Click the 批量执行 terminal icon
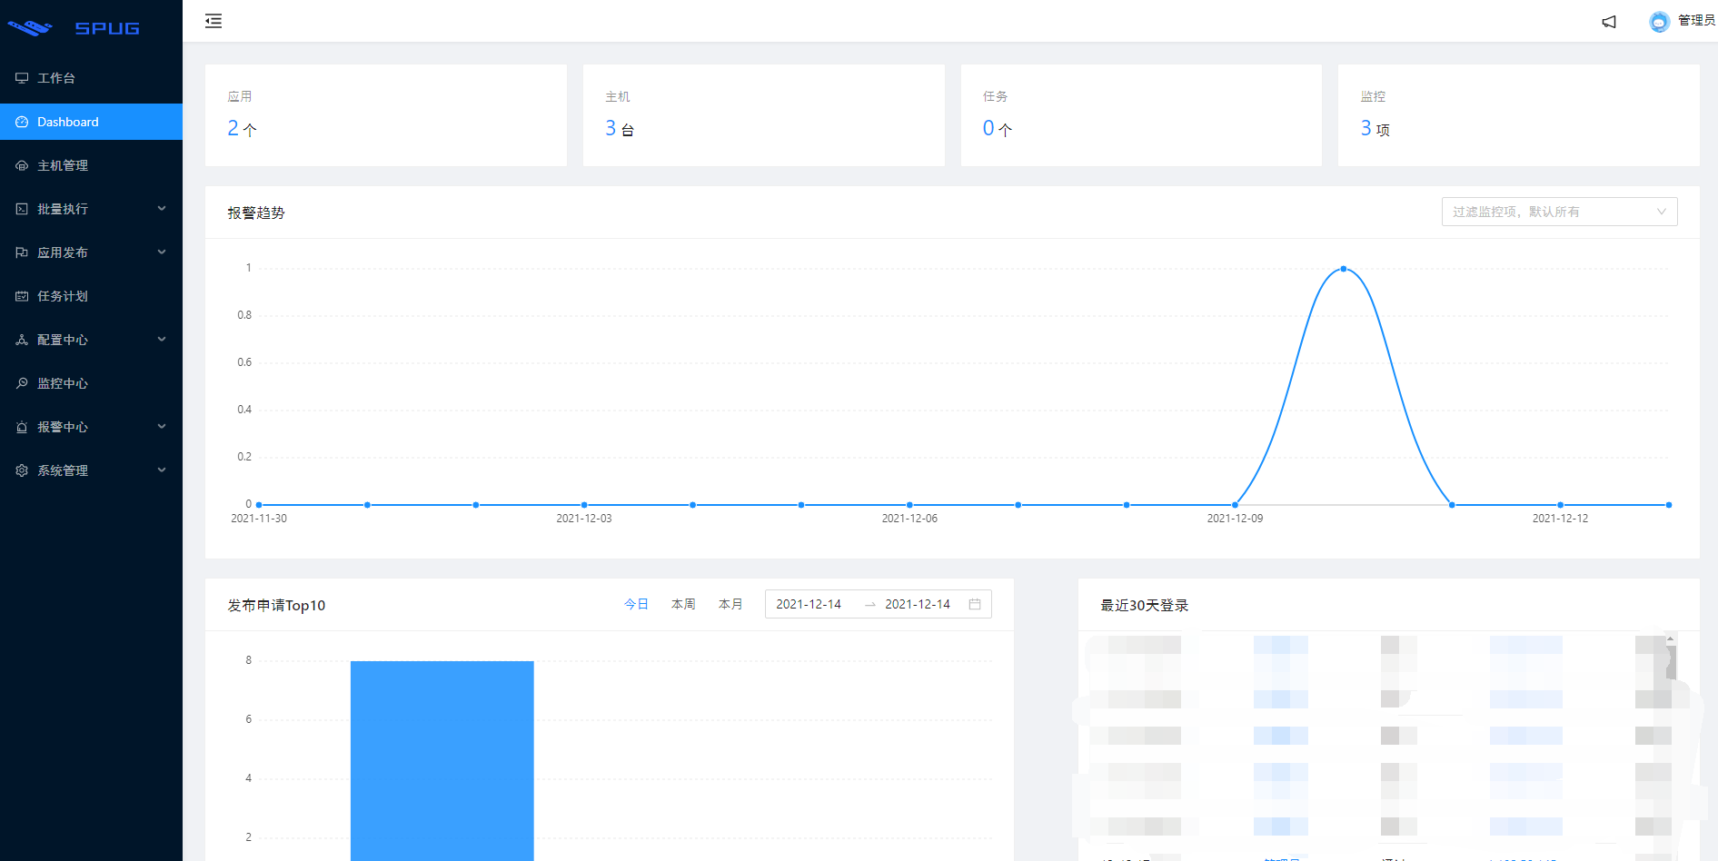 (22, 209)
